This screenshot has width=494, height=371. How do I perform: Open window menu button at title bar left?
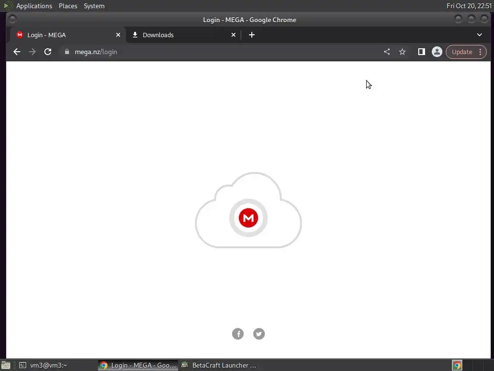tap(13, 19)
